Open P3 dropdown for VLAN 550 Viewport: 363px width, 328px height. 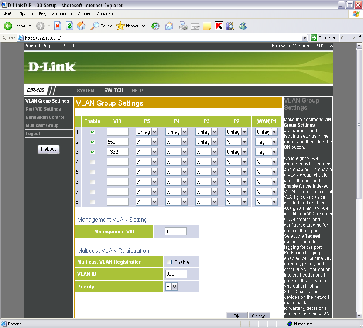tap(206, 142)
